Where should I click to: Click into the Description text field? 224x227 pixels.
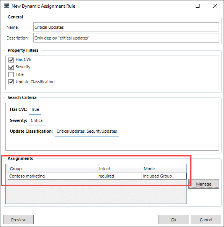tap(126, 38)
